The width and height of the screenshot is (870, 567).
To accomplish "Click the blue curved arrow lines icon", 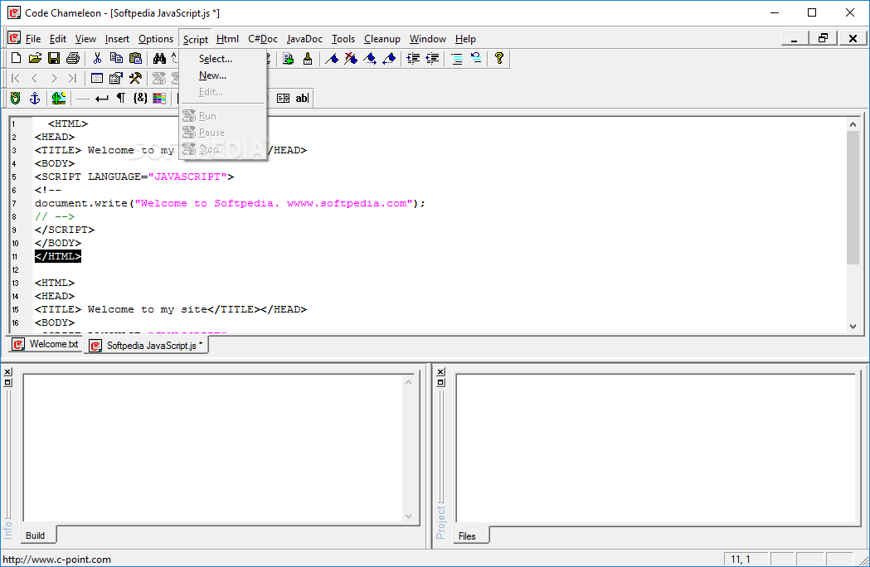I will tap(476, 58).
